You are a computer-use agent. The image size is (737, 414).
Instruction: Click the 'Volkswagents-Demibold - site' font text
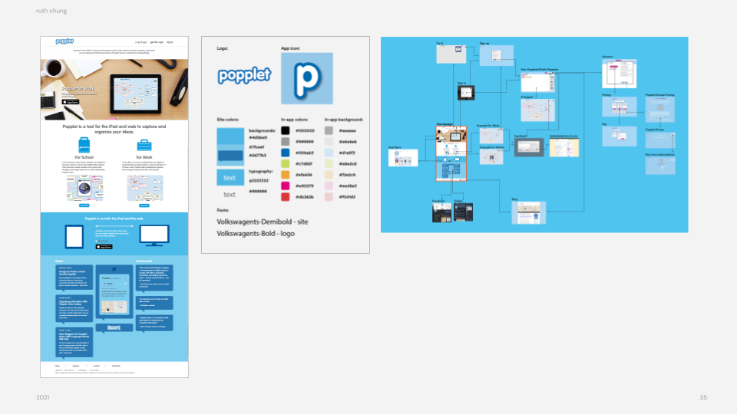click(263, 222)
